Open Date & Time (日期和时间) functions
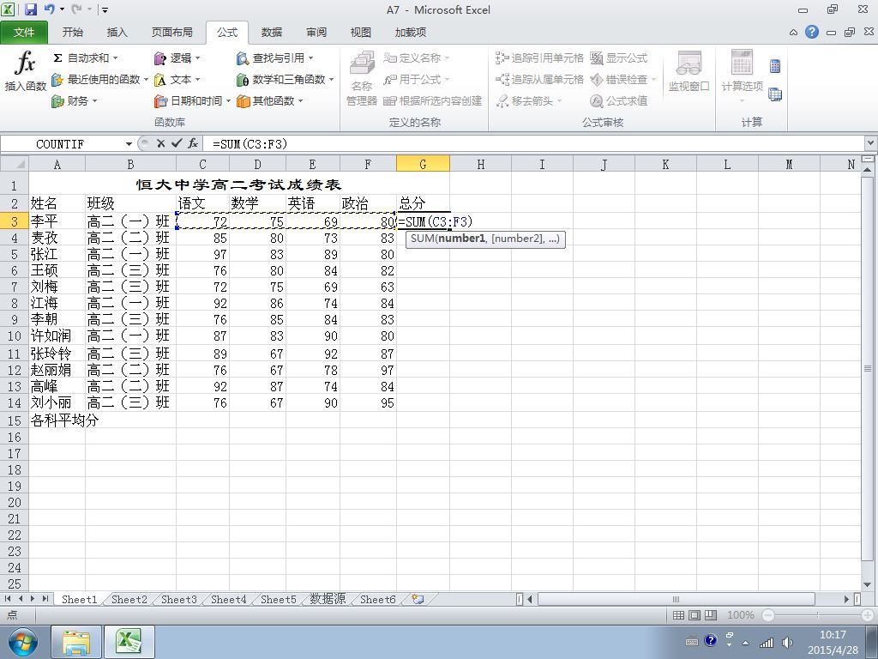Screen dimensions: 878x659 click(192, 101)
